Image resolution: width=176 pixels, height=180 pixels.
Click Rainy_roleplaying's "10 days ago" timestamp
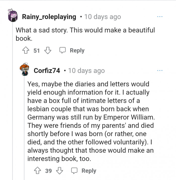[102, 17]
